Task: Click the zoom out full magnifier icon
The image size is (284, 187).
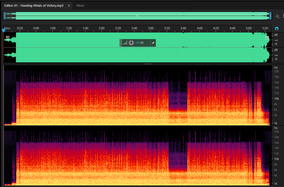Action: click(277, 16)
